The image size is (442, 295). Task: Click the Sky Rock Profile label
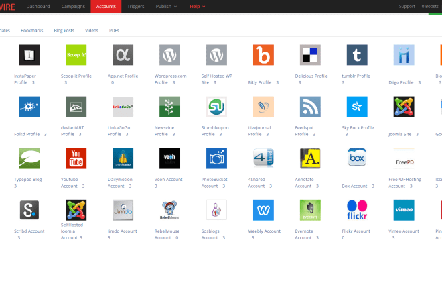(358, 127)
